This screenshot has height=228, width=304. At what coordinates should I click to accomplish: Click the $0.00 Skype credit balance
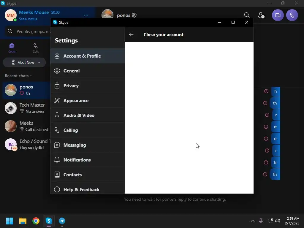point(56,12)
